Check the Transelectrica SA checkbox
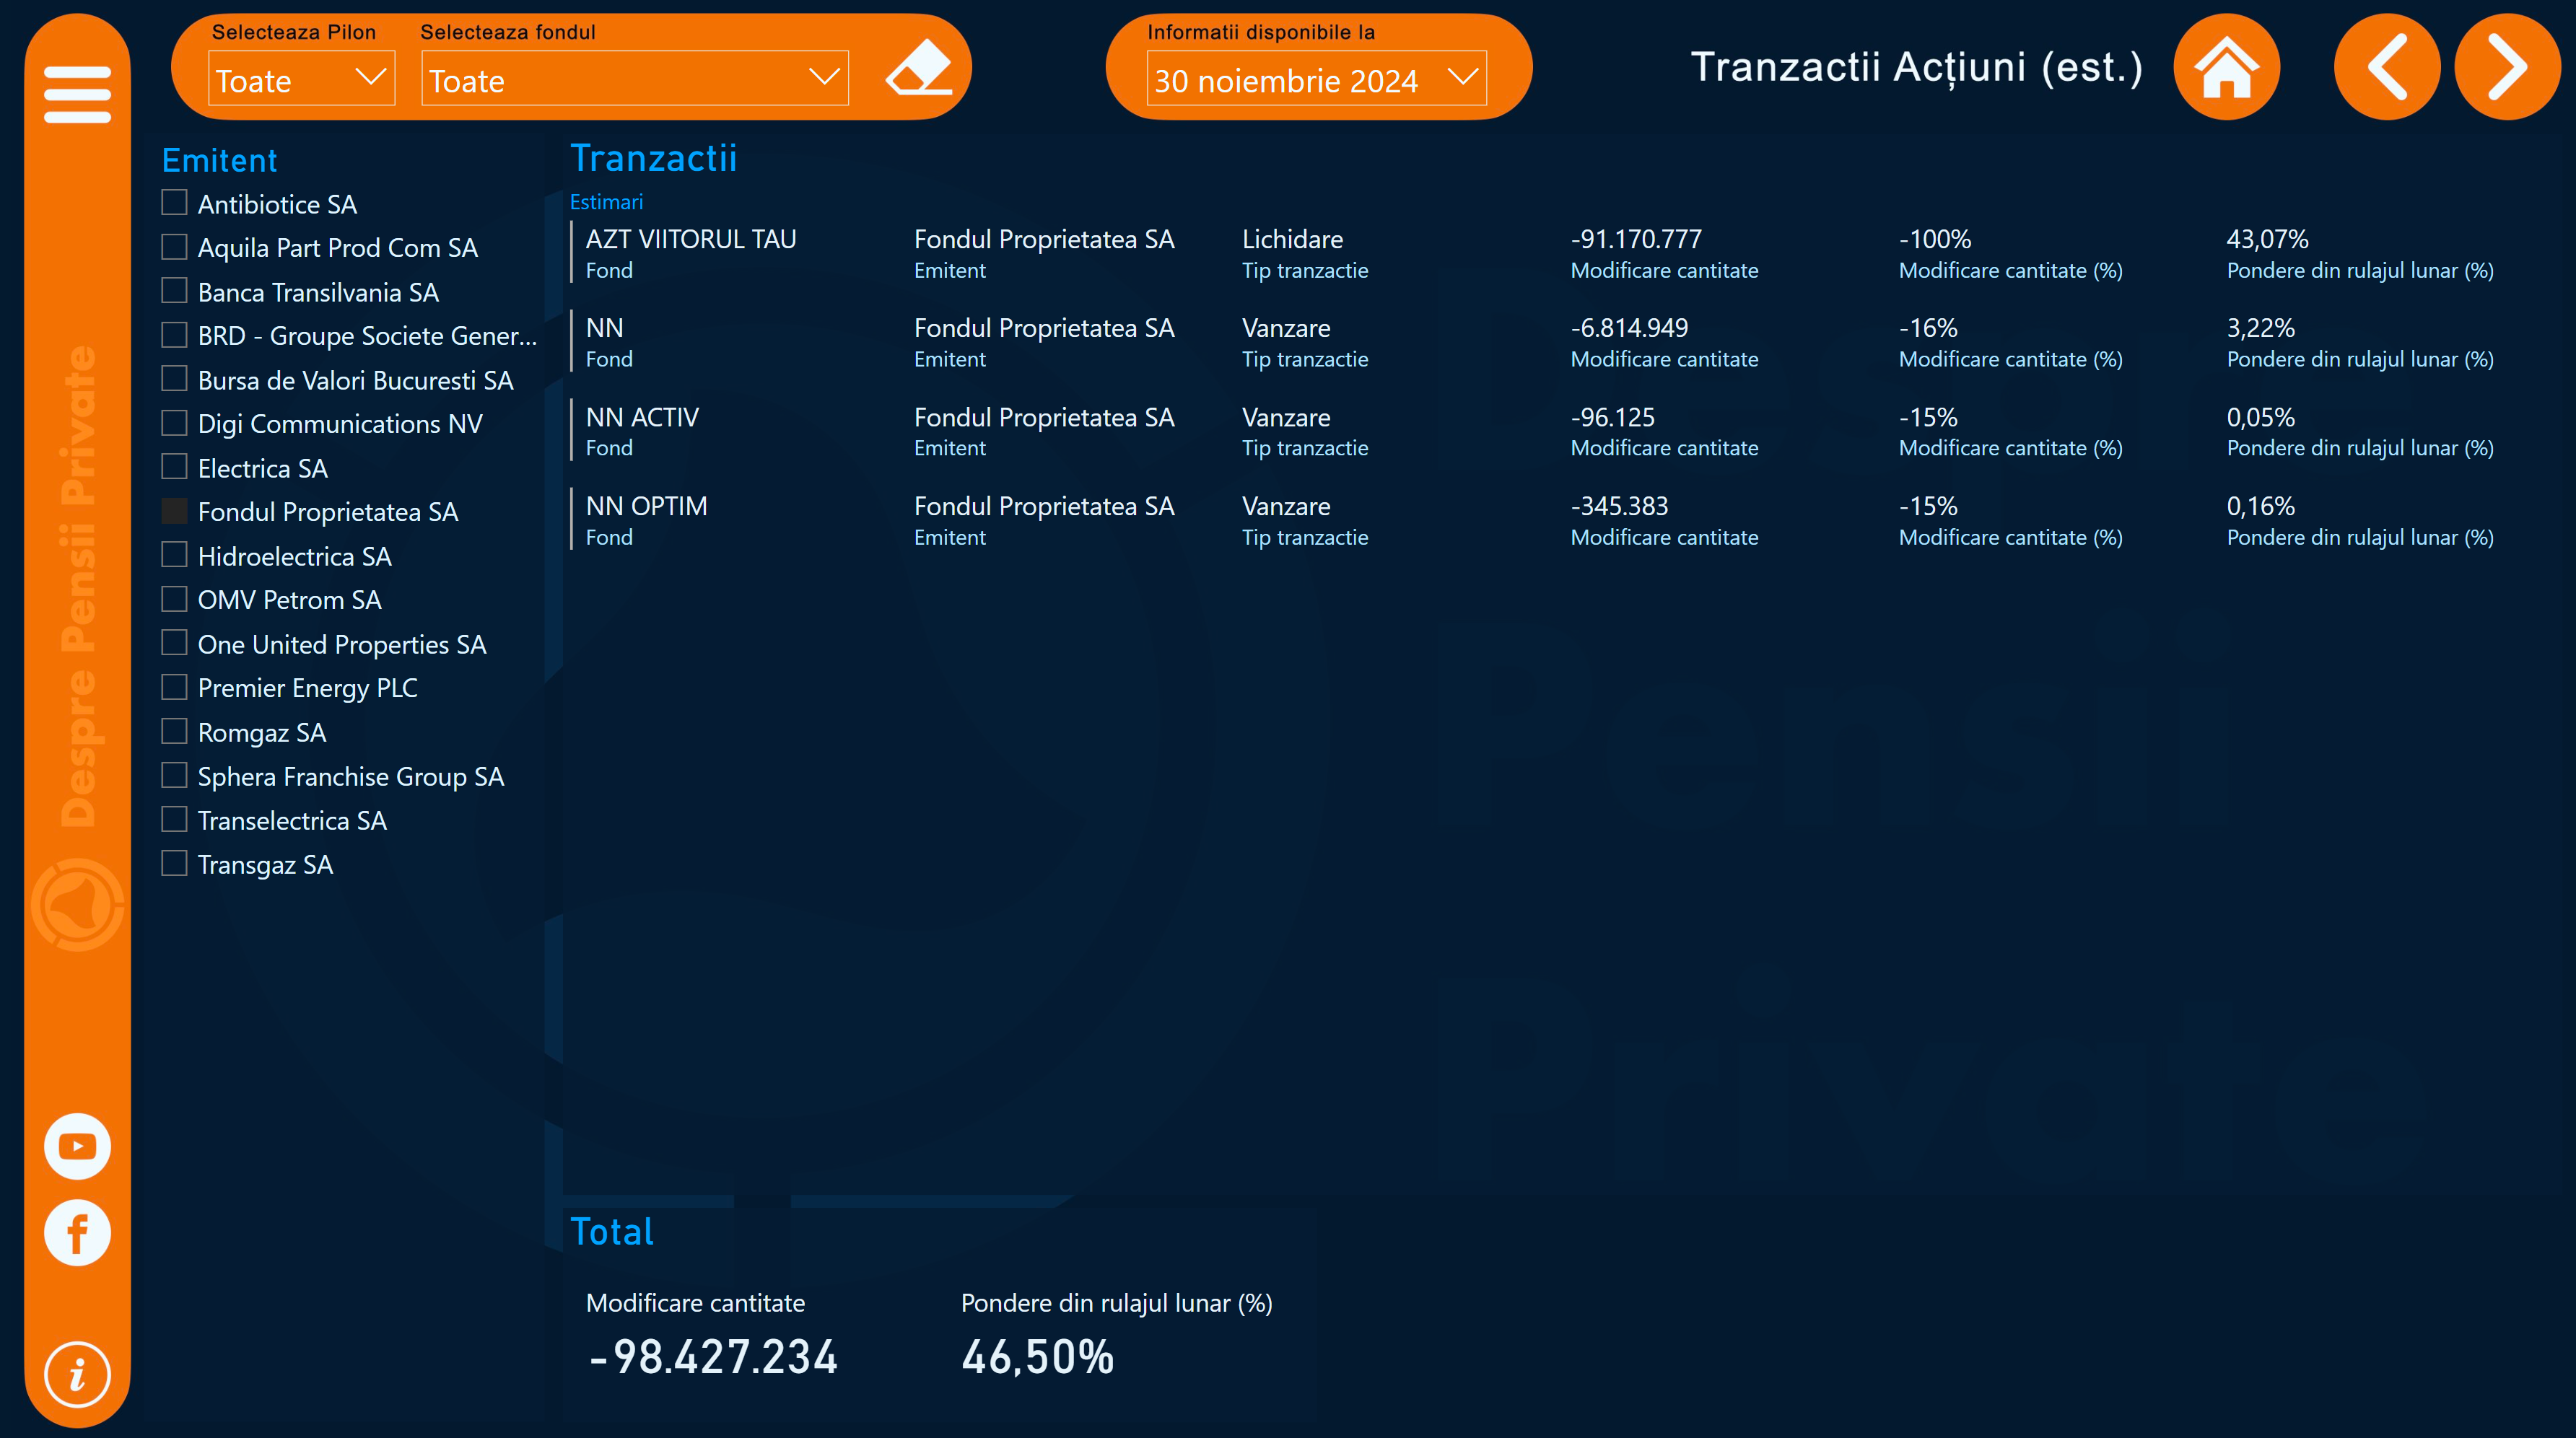The width and height of the screenshot is (2576, 1438). click(x=174, y=820)
